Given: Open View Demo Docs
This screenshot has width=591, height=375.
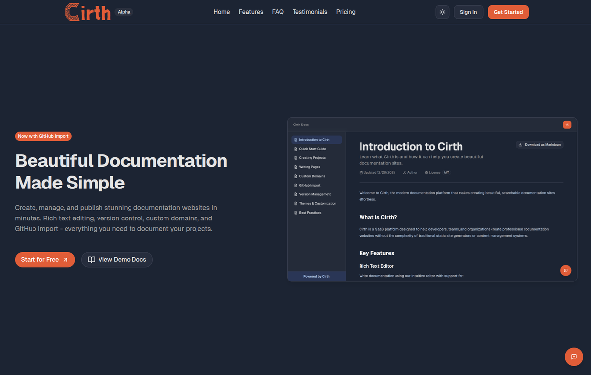Looking at the screenshot, I should click(x=117, y=259).
